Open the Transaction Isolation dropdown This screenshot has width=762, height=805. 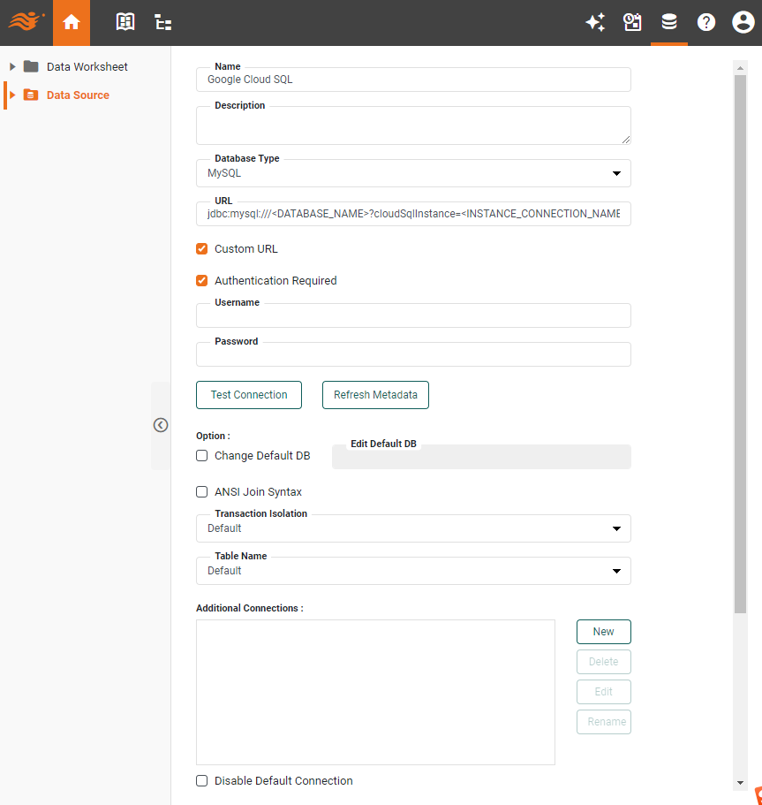(x=615, y=528)
